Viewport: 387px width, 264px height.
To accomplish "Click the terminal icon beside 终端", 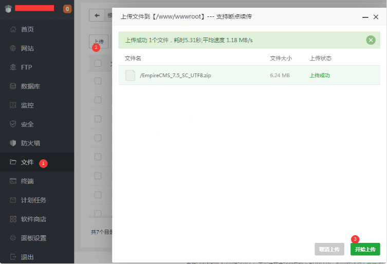I will pyautogui.click(x=13, y=181).
